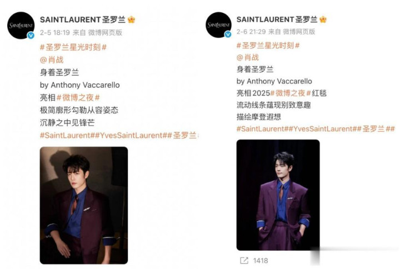Click the blue verified badge on left avatar

(31, 36)
